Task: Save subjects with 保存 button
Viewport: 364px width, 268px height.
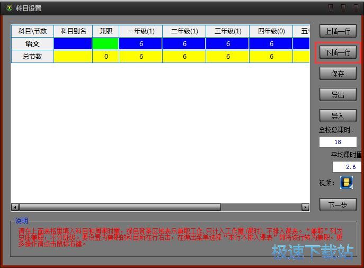Action: (338, 74)
